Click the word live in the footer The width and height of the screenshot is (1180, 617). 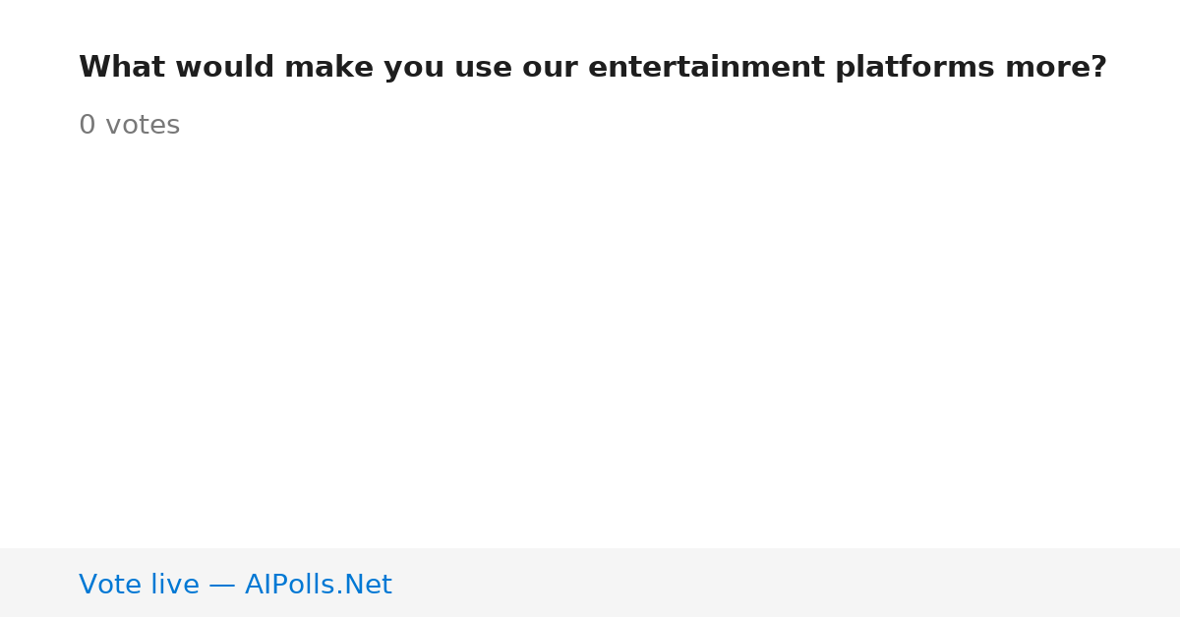pos(175,585)
